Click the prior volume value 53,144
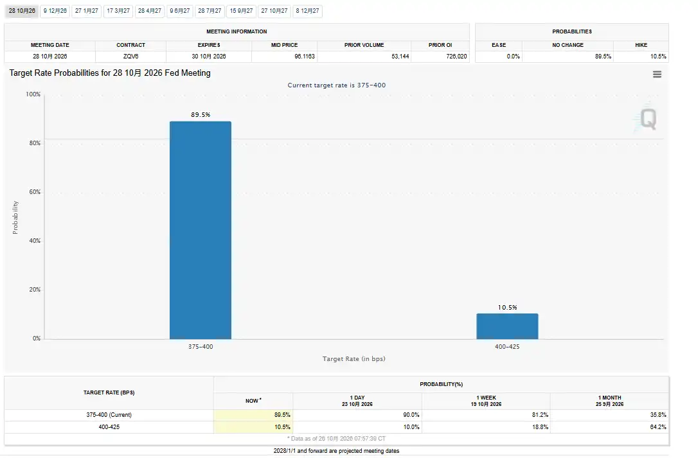 (400, 57)
